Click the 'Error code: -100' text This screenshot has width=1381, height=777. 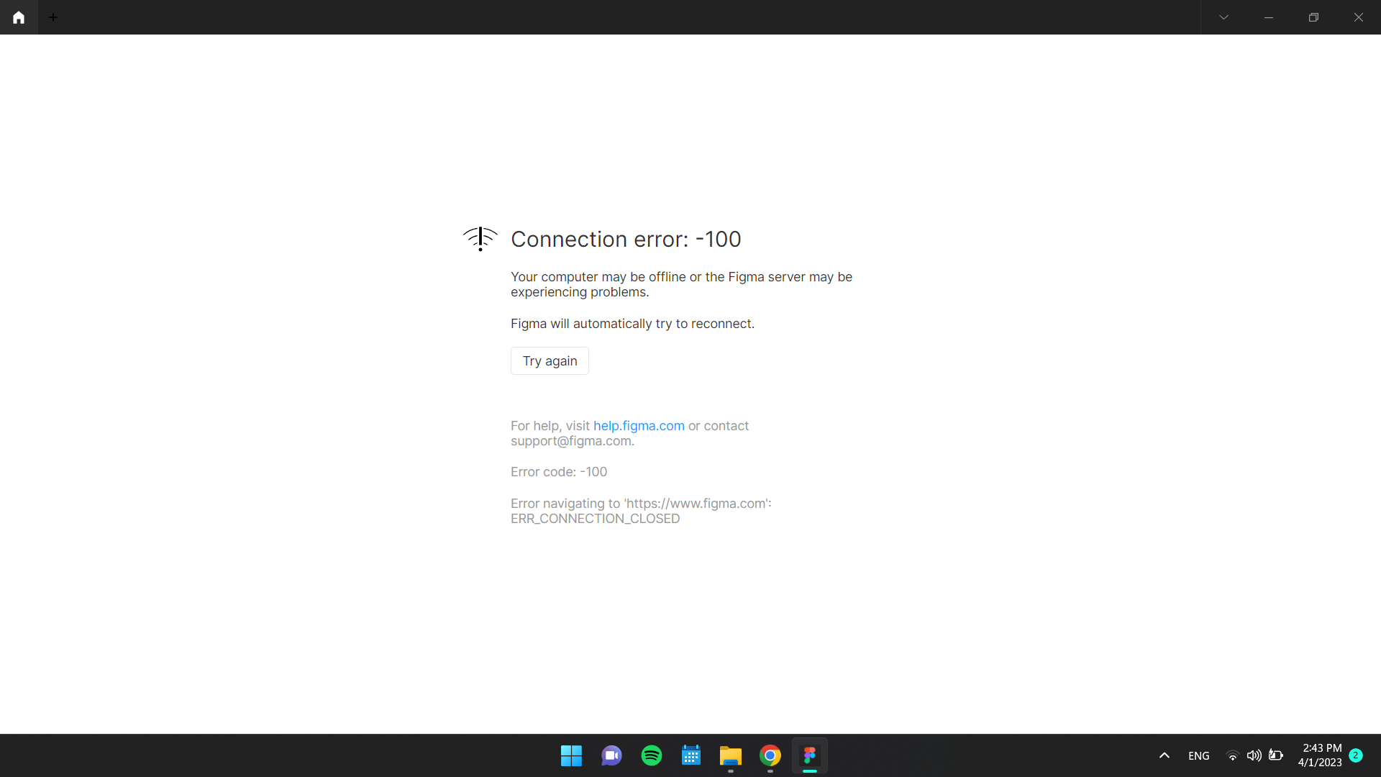click(x=559, y=472)
